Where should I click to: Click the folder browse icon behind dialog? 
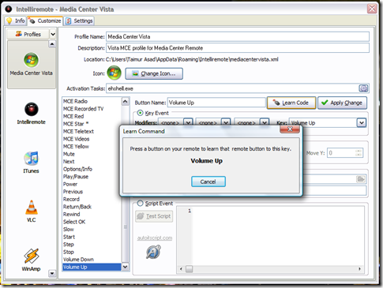[x=361, y=179]
